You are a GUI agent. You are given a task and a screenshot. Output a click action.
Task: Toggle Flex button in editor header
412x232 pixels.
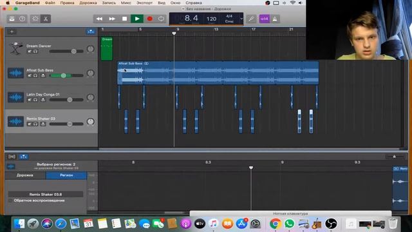pyautogui.click(x=12, y=157)
